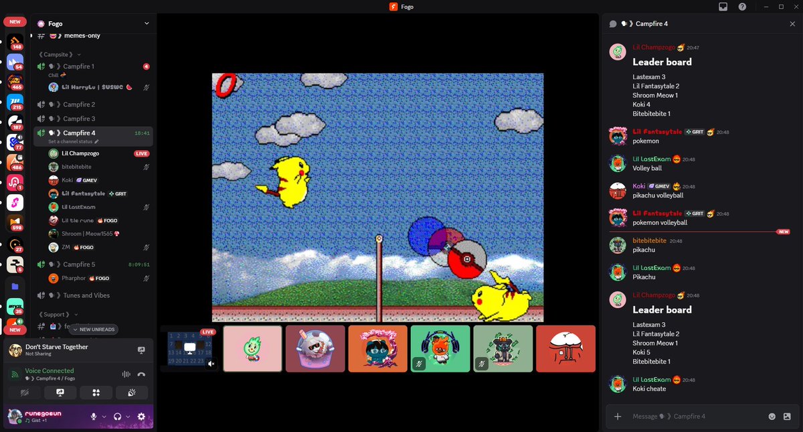This screenshot has height=432, width=803.
Task: Open the emoji picker icon
Action: [772, 417]
